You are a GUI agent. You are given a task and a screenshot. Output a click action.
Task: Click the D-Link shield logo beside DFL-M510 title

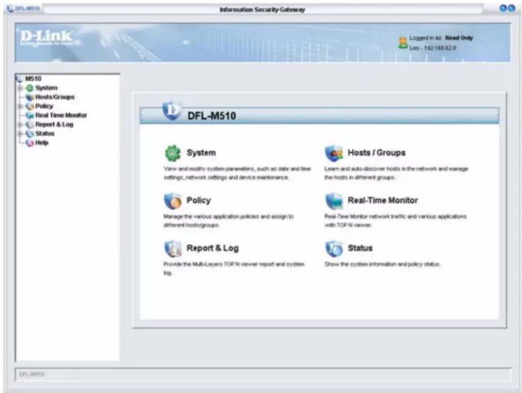pyautogui.click(x=172, y=110)
